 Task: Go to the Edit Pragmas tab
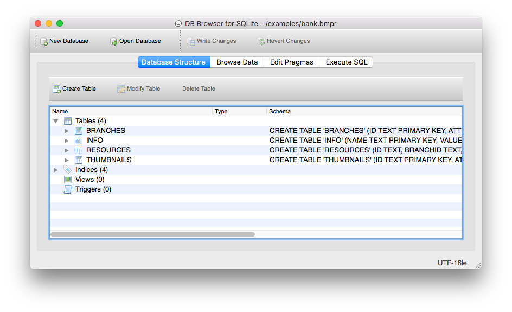tap(291, 62)
